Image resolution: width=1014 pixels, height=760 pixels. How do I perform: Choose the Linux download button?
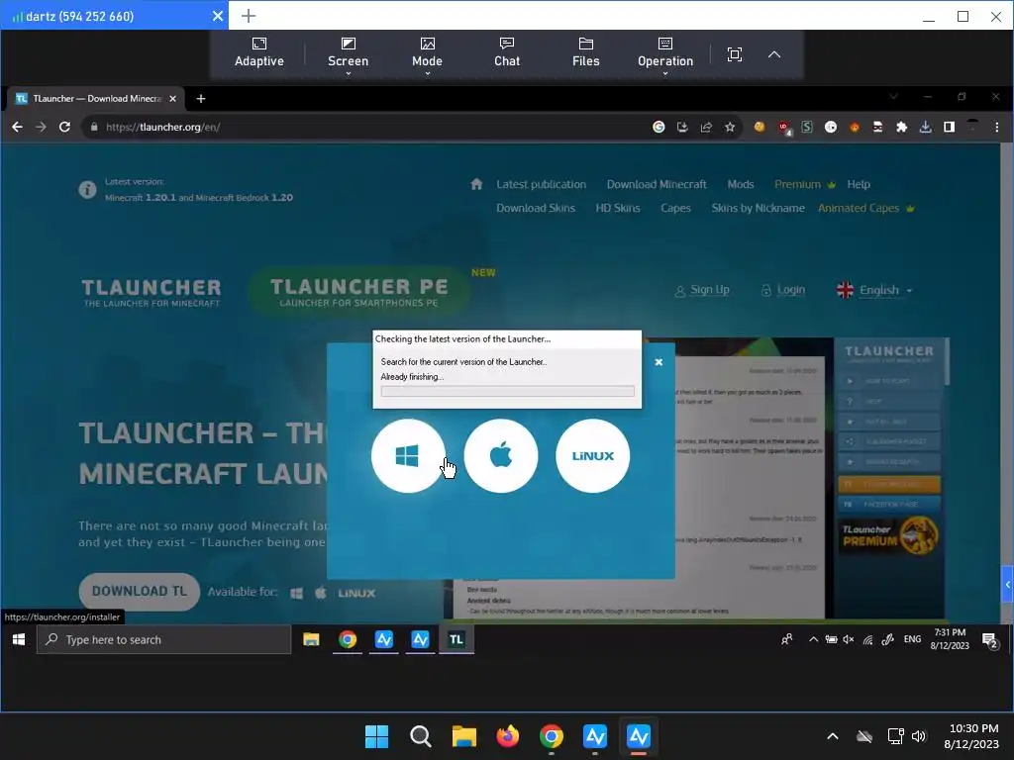592,455
